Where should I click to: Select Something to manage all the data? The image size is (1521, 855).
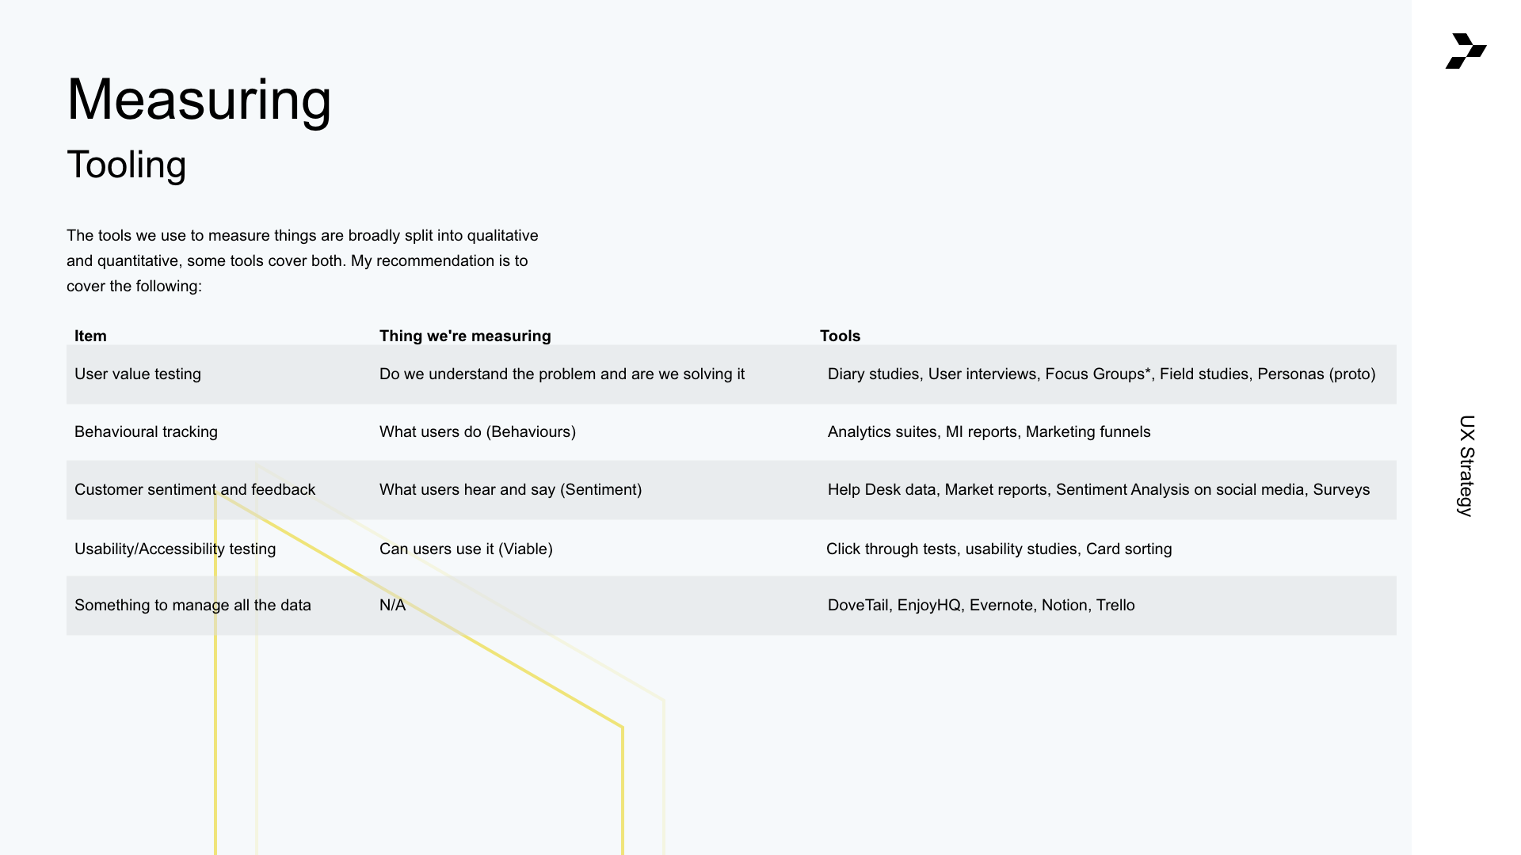point(193,605)
